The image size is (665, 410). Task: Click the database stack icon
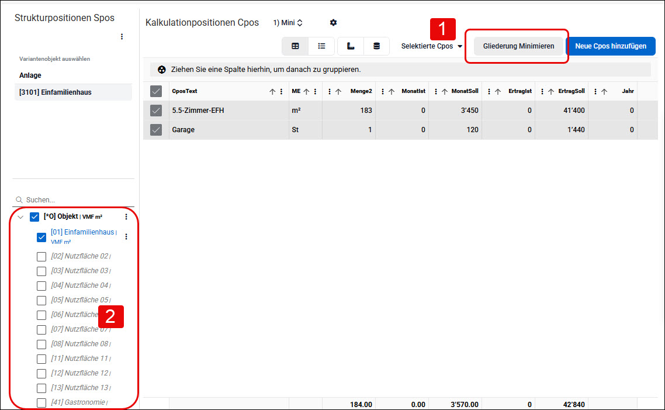pyautogui.click(x=376, y=46)
